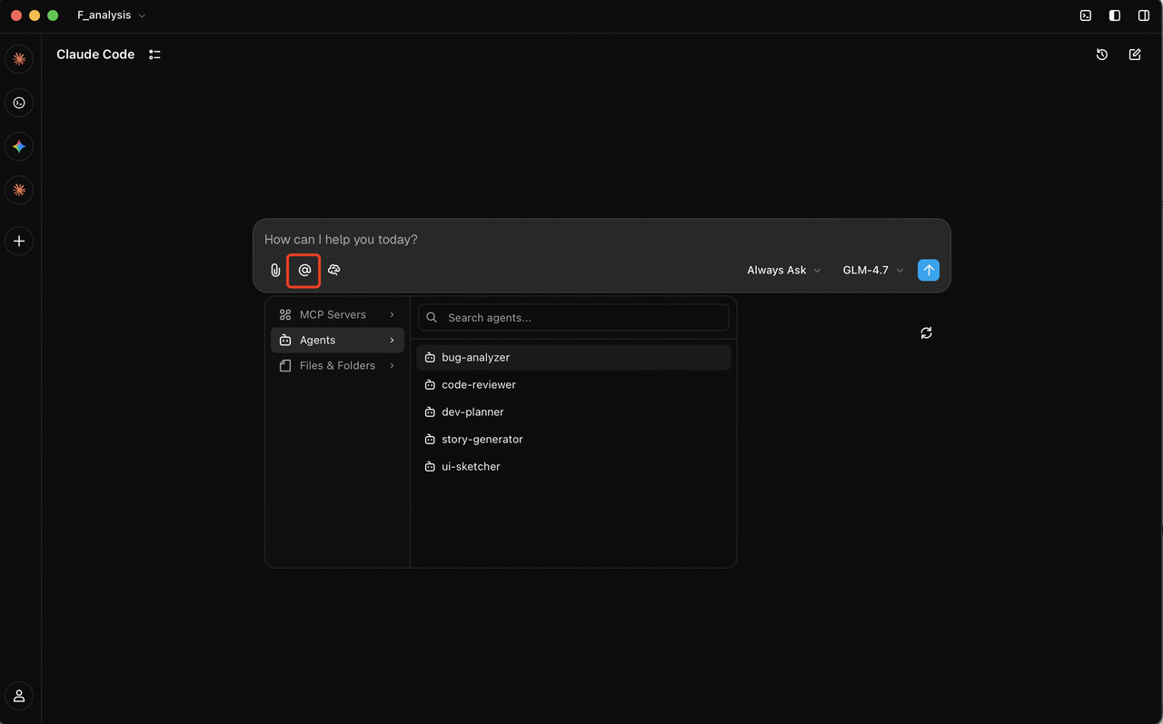Start a new chat with the compose icon
Viewport: 1163px width, 724px height.
[x=1135, y=55]
